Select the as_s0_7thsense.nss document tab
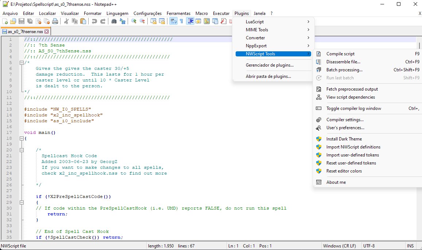The width and height of the screenshot is (422, 250). tap(26, 31)
